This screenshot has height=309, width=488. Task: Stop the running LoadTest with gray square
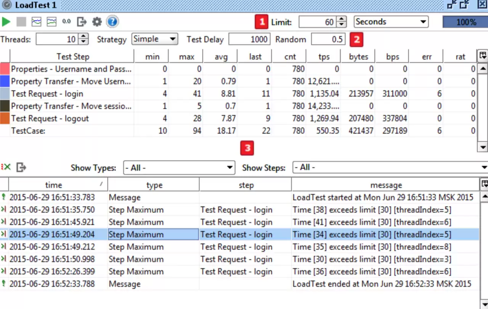[21, 22]
